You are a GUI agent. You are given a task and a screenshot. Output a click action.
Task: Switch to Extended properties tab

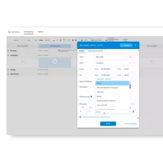tap(96, 51)
